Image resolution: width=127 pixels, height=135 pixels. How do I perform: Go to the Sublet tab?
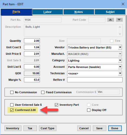point(110,12)
